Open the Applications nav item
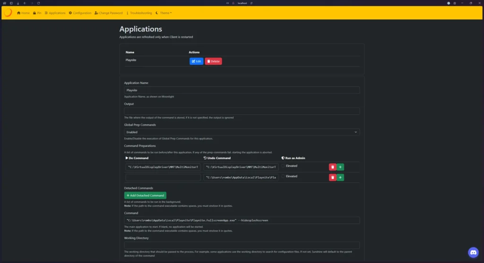Screen dimensions: 484x263 pyautogui.click(x=55, y=13)
